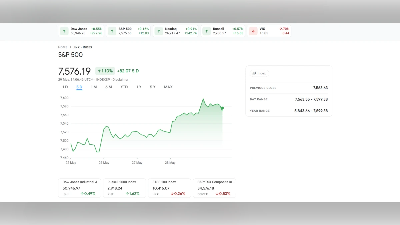
Task: Click the 22 May axis date label
Action: pos(71,163)
